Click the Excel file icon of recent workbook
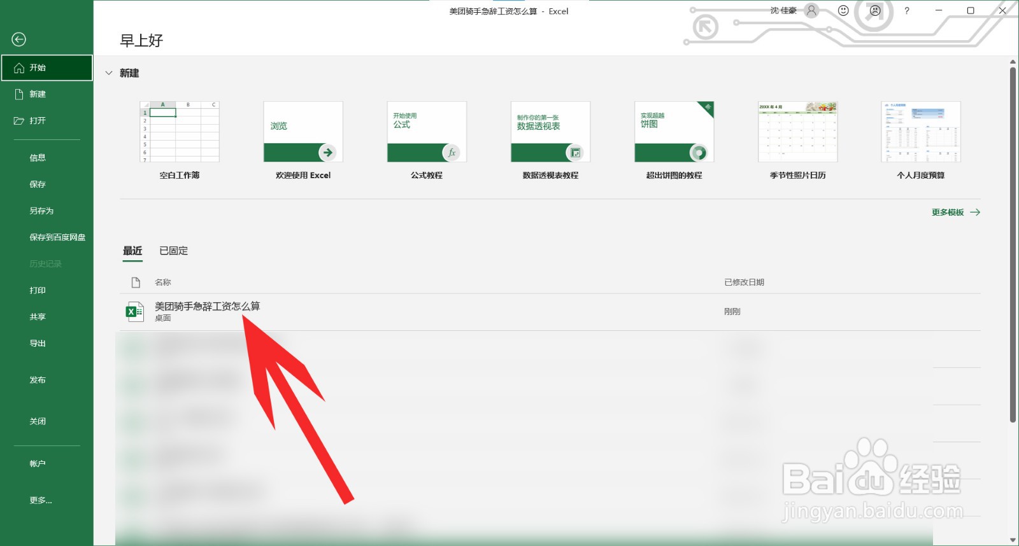The width and height of the screenshot is (1019, 546). coord(135,312)
